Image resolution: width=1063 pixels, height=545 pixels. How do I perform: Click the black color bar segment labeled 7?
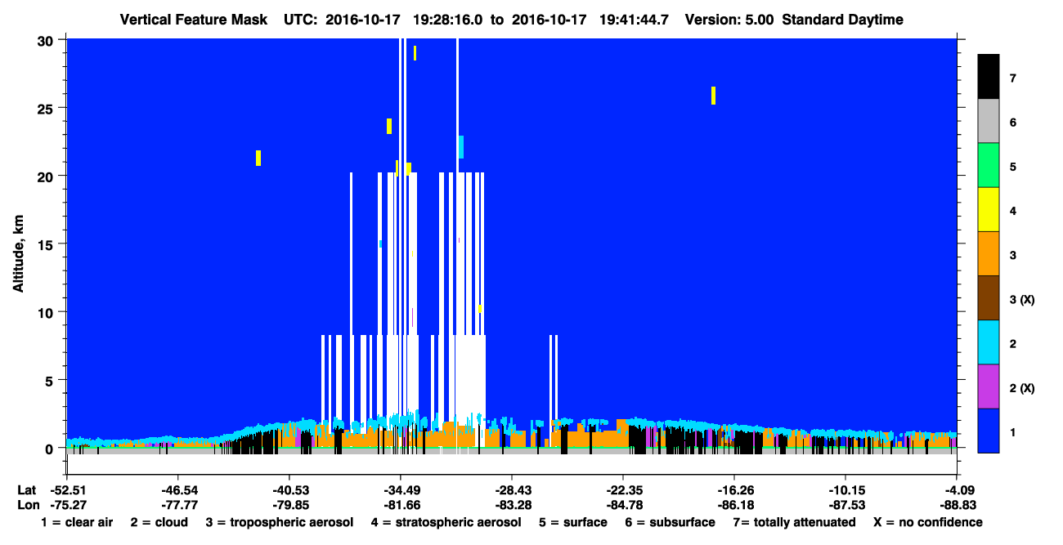[x=989, y=77]
